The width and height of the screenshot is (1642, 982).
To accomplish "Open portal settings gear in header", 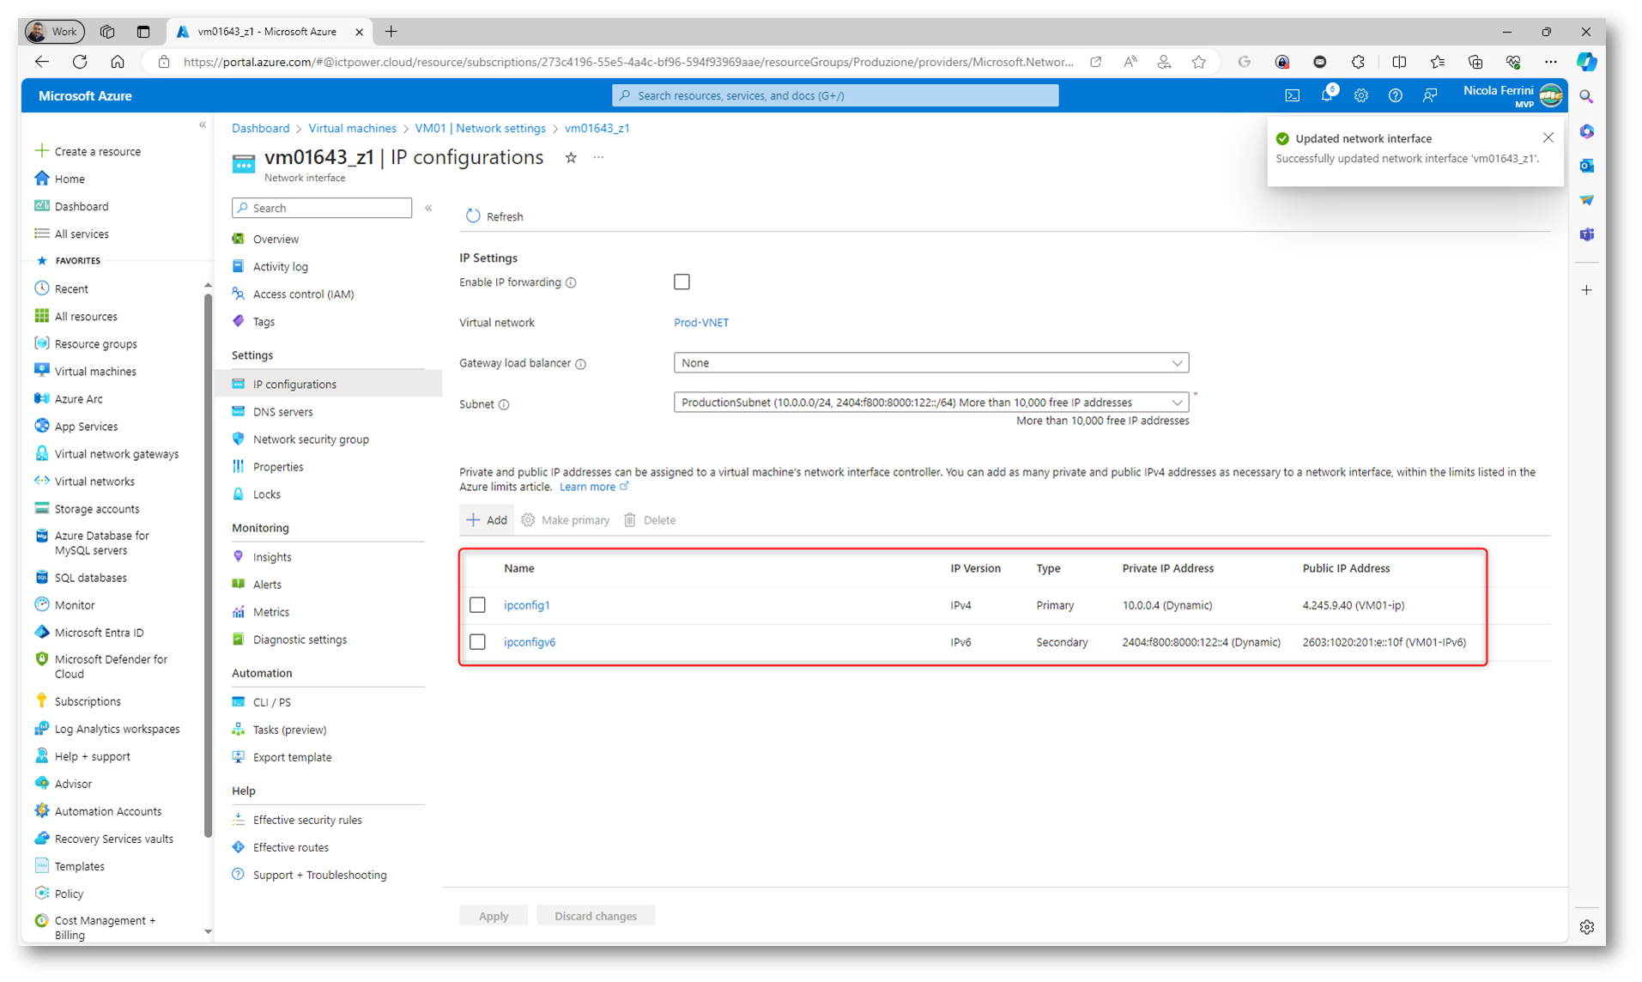I will pyautogui.click(x=1360, y=96).
